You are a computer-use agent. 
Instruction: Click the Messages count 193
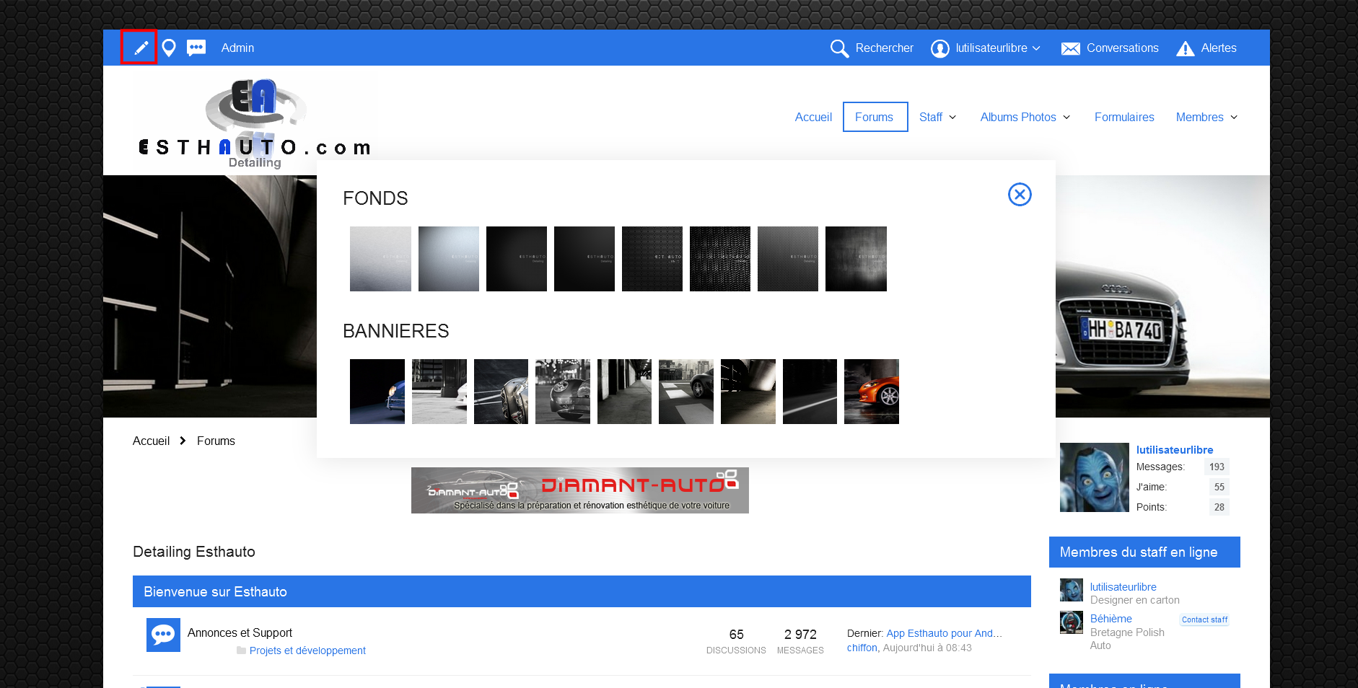[1217, 467]
